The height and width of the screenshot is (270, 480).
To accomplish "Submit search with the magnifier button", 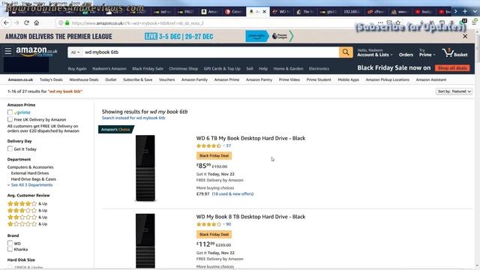I will pos(346,52).
